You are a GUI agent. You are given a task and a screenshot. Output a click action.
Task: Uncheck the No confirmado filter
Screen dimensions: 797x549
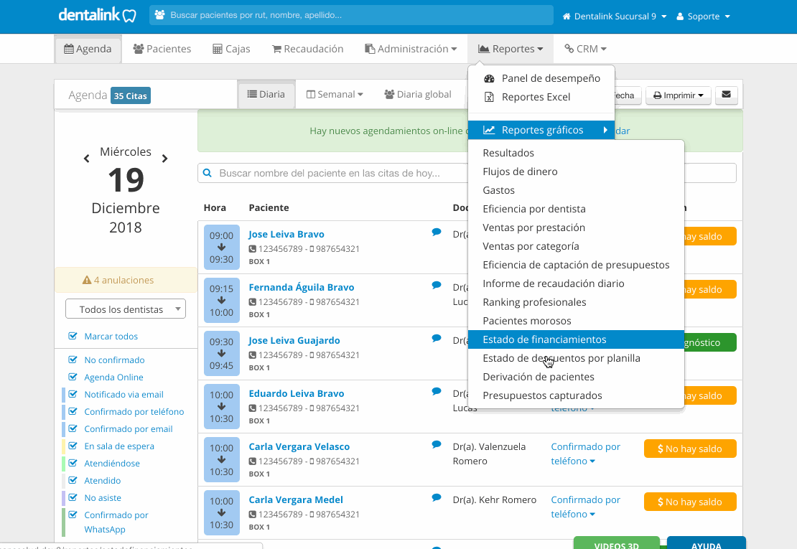[x=73, y=360]
